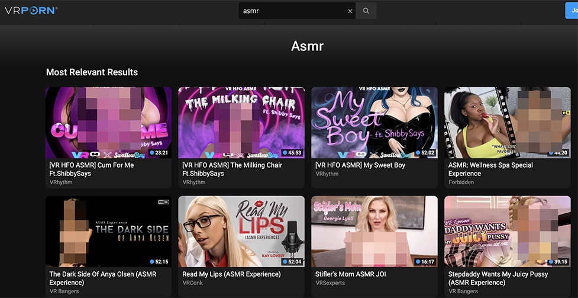Open the 'My Sweet Boy' video thumbnail
Image resolution: width=578 pixels, height=298 pixels.
click(374, 123)
